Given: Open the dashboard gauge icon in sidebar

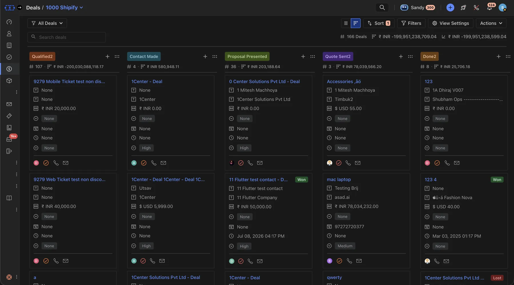Looking at the screenshot, I should coord(9,22).
